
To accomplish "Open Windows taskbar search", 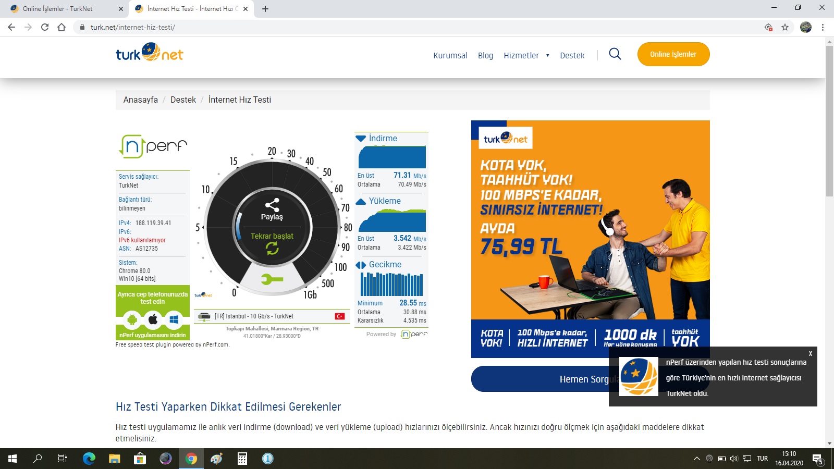I will (38, 459).
